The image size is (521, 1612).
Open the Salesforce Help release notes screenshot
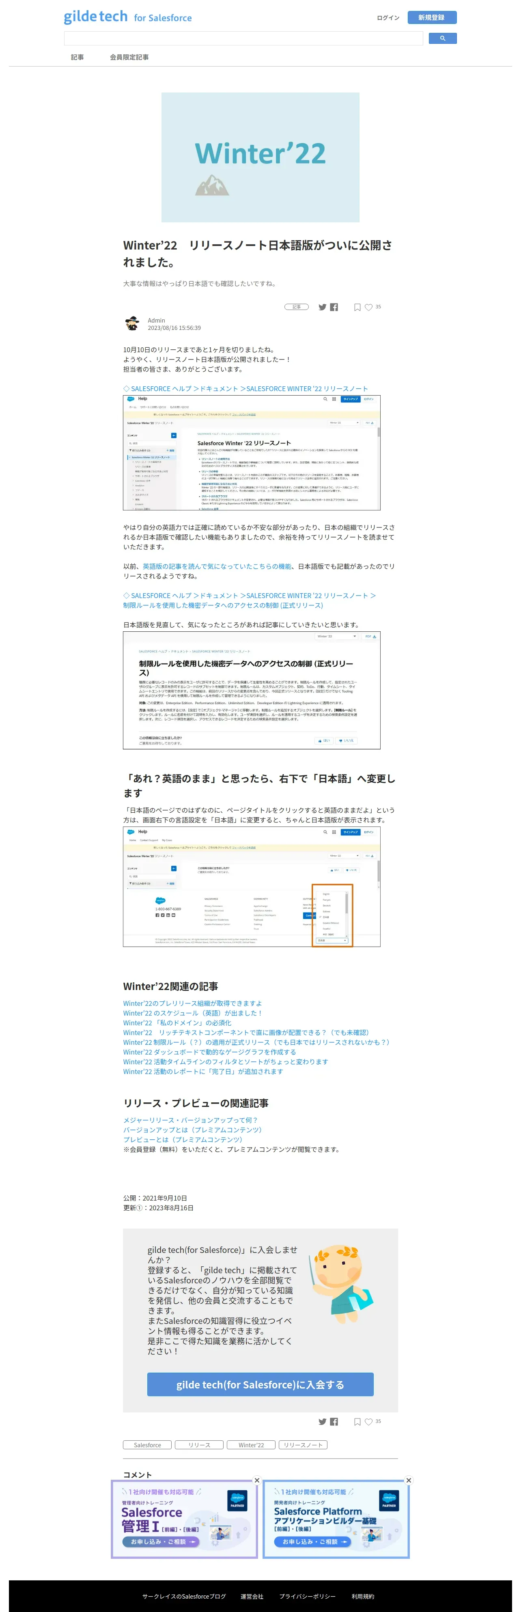coord(252,452)
